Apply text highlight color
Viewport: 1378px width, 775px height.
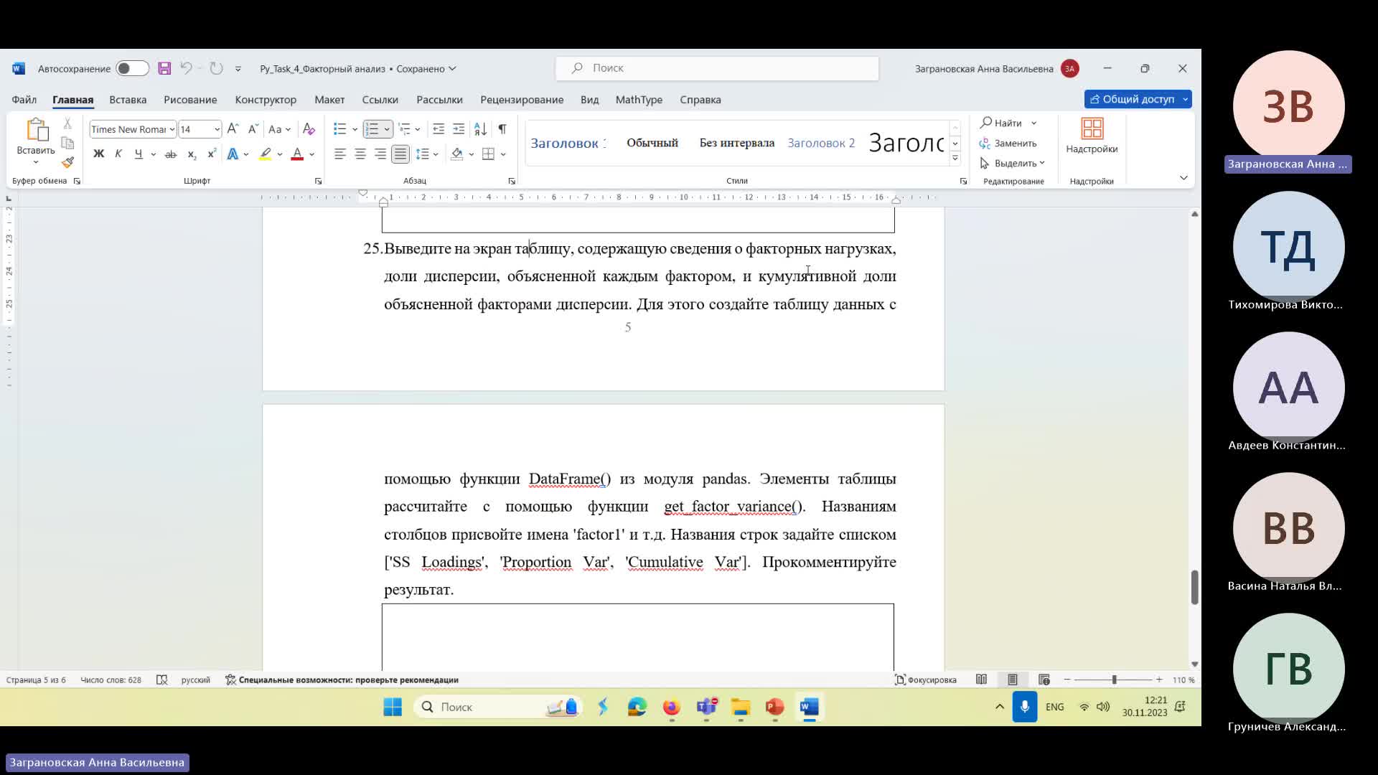pos(266,154)
